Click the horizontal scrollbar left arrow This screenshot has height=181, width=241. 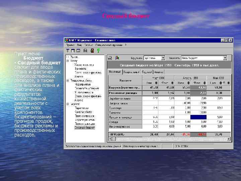(109, 139)
